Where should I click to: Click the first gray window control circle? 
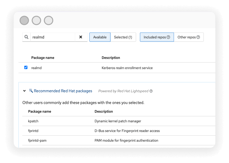point(24,21)
